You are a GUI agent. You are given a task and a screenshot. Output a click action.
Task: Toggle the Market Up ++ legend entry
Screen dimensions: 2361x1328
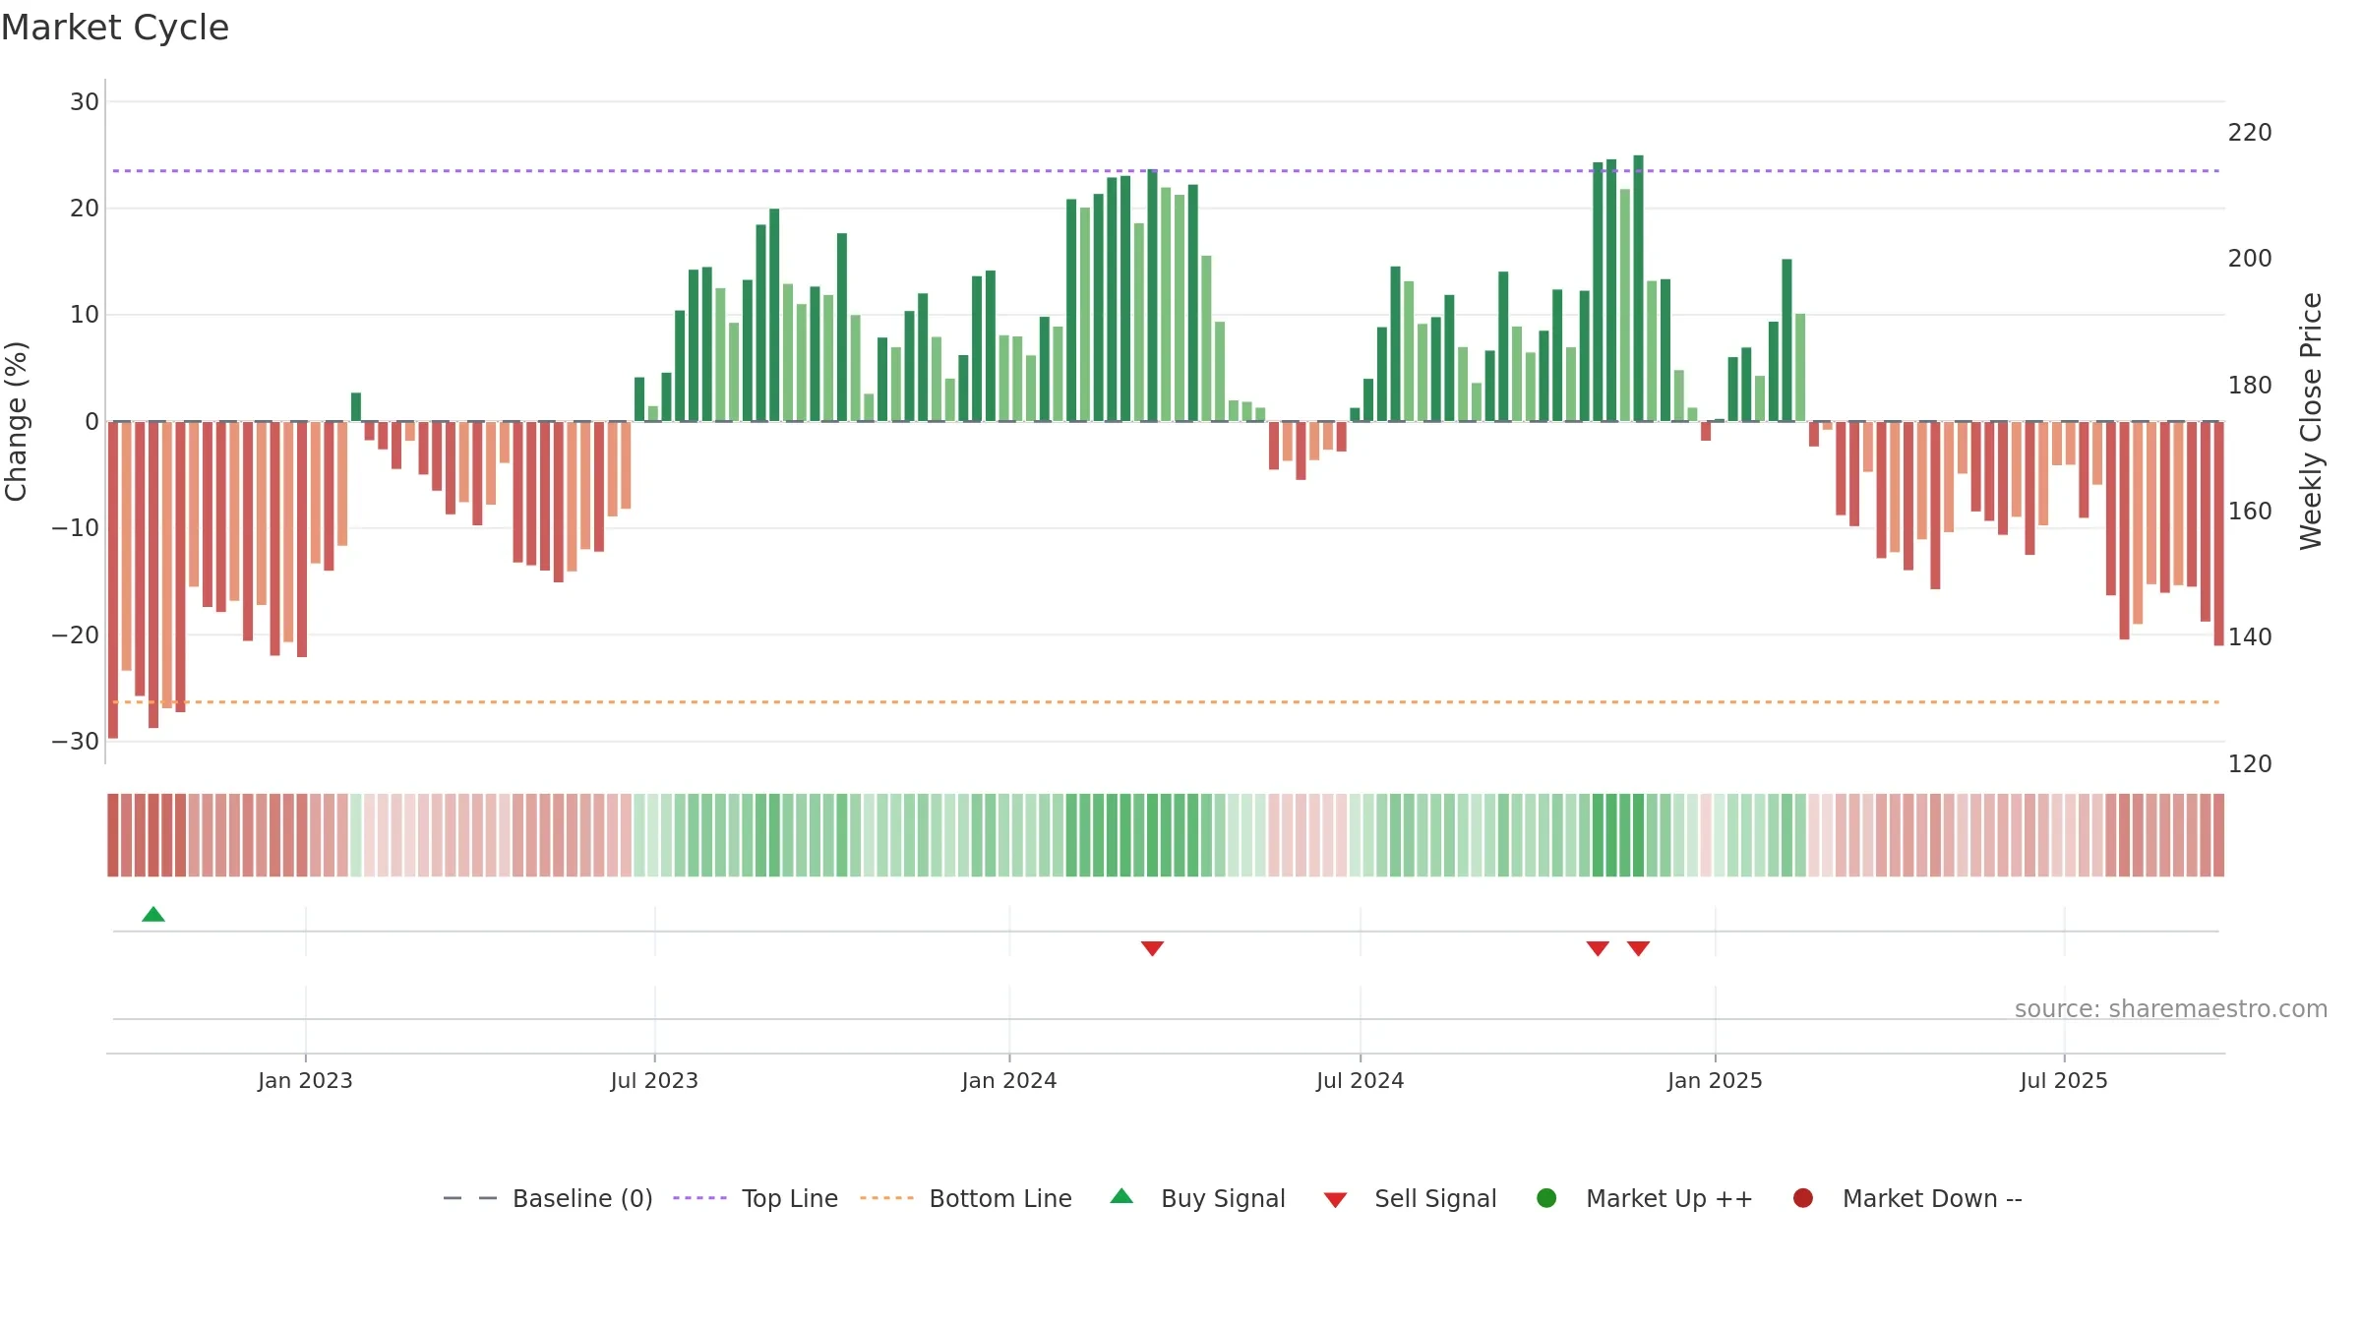pyautogui.click(x=1644, y=1198)
